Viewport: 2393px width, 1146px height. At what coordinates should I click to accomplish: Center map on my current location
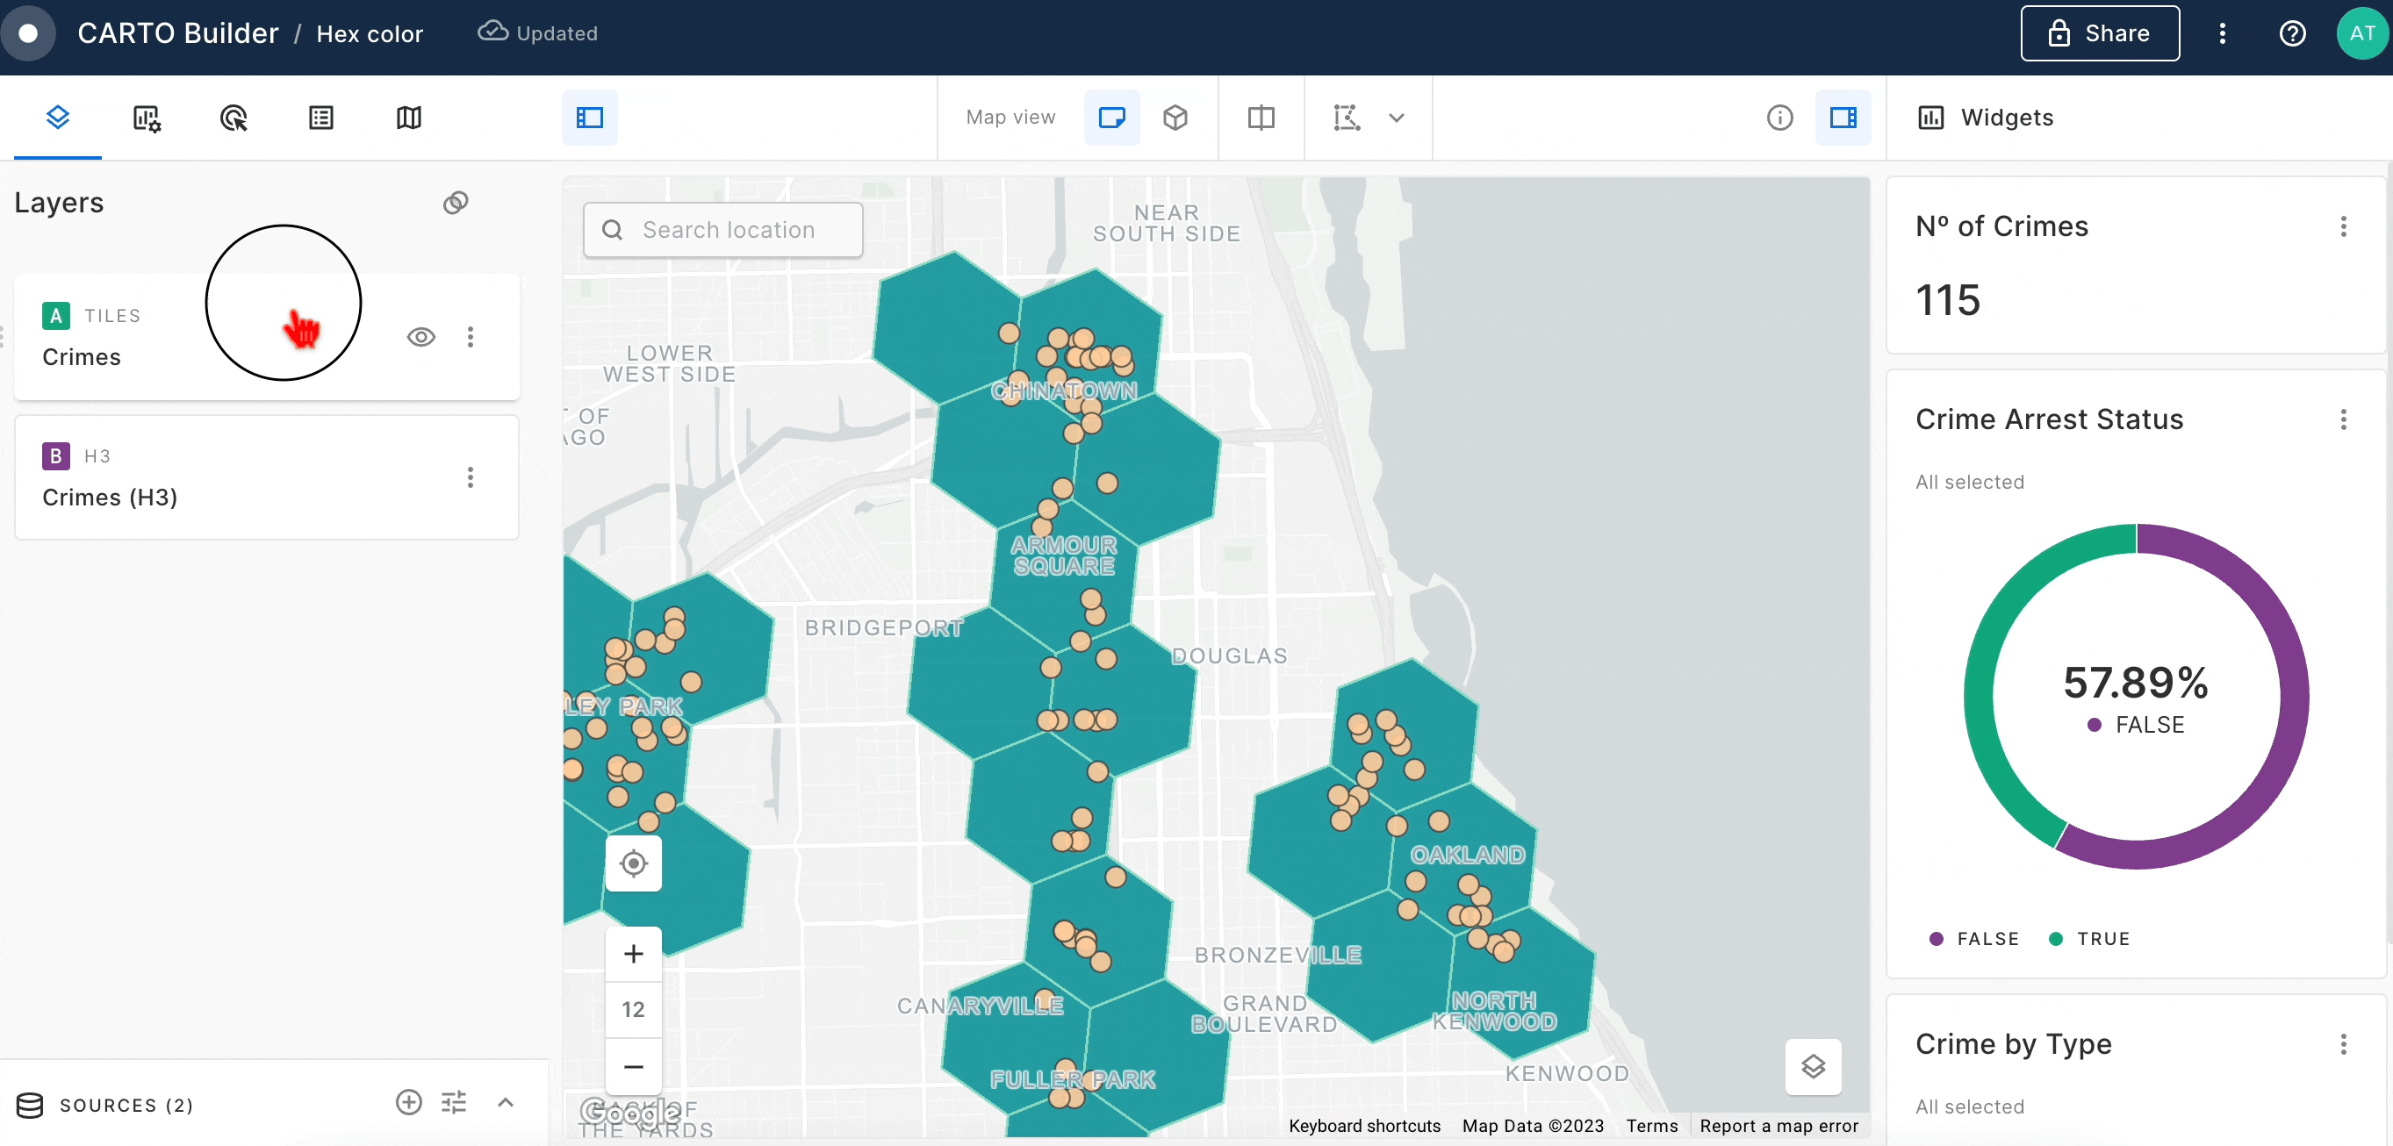[634, 863]
